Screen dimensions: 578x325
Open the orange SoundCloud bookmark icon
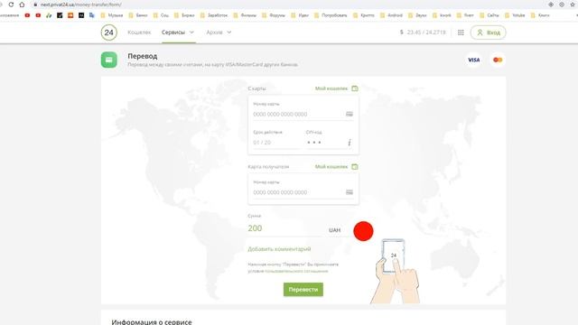coord(70,15)
